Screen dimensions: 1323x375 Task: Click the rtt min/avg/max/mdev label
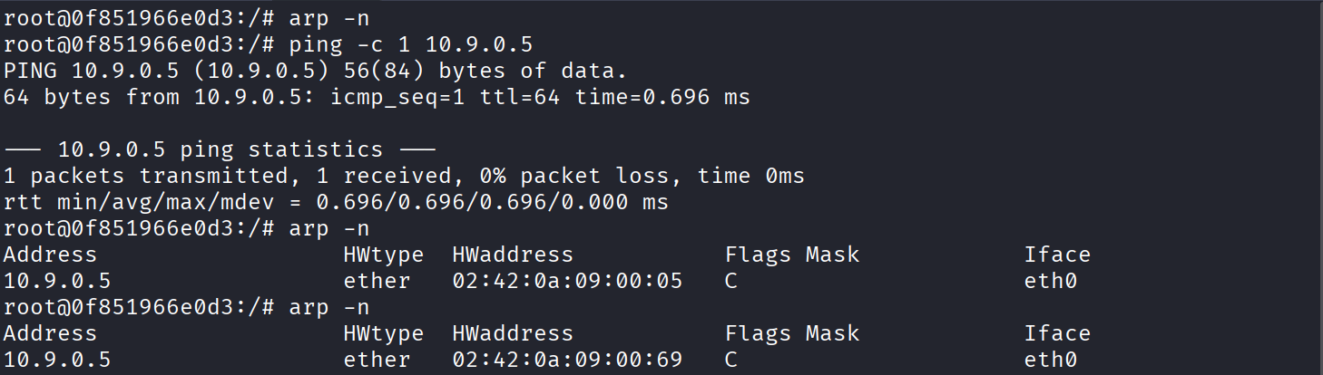pos(152,202)
